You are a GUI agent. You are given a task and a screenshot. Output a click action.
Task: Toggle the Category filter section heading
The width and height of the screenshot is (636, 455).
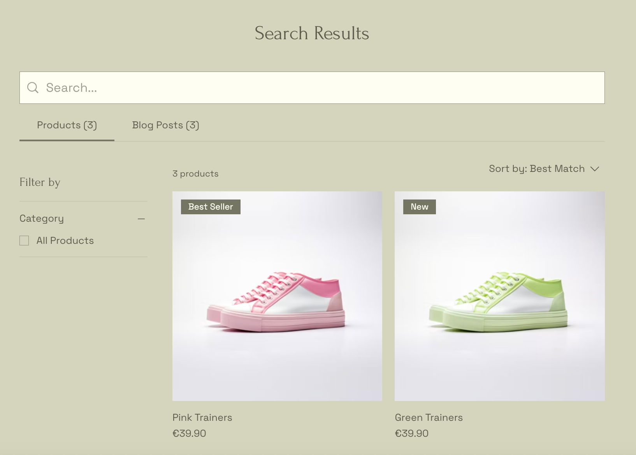coord(42,219)
